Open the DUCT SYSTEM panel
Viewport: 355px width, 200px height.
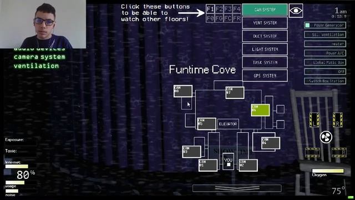[265, 36]
